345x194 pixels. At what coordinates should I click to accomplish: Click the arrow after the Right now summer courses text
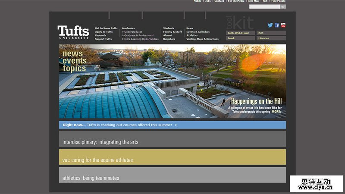tap(176, 125)
